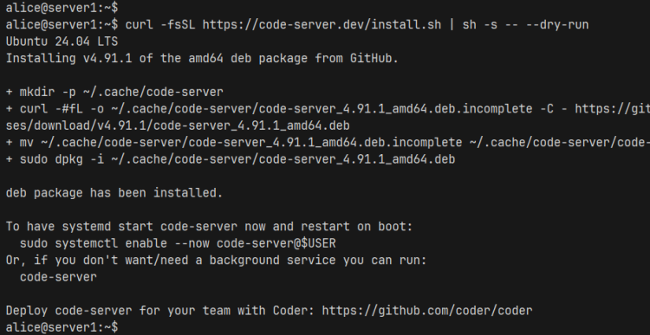Viewport: 650px width, 335px height.
Task: Click 'deb package has been installed.' text
Action: click(x=114, y=193)
